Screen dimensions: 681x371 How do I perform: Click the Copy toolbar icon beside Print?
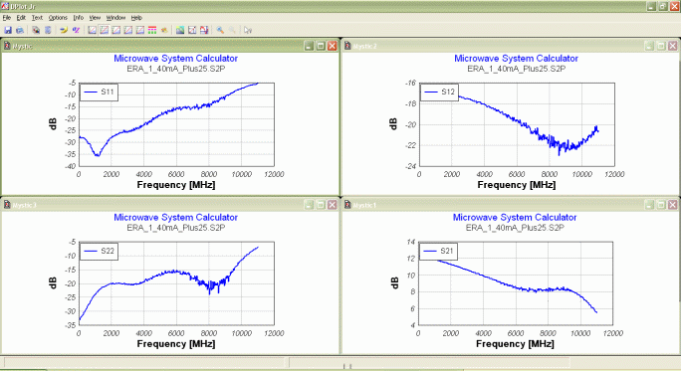point(36,30)
